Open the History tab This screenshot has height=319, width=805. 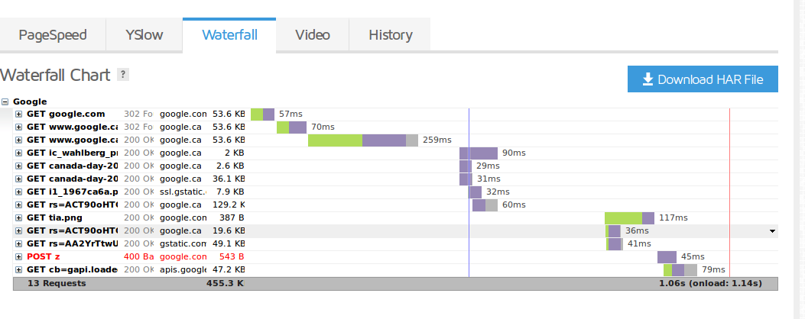pyautogui.click(x=390, y=35)
